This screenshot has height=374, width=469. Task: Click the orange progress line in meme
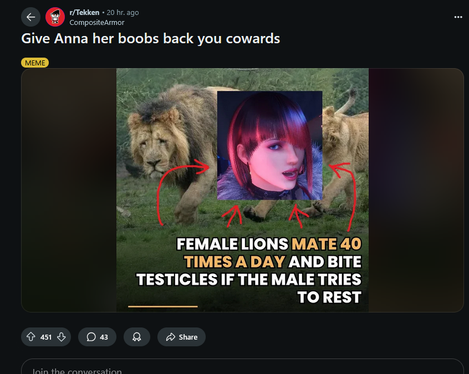point(163,306)
